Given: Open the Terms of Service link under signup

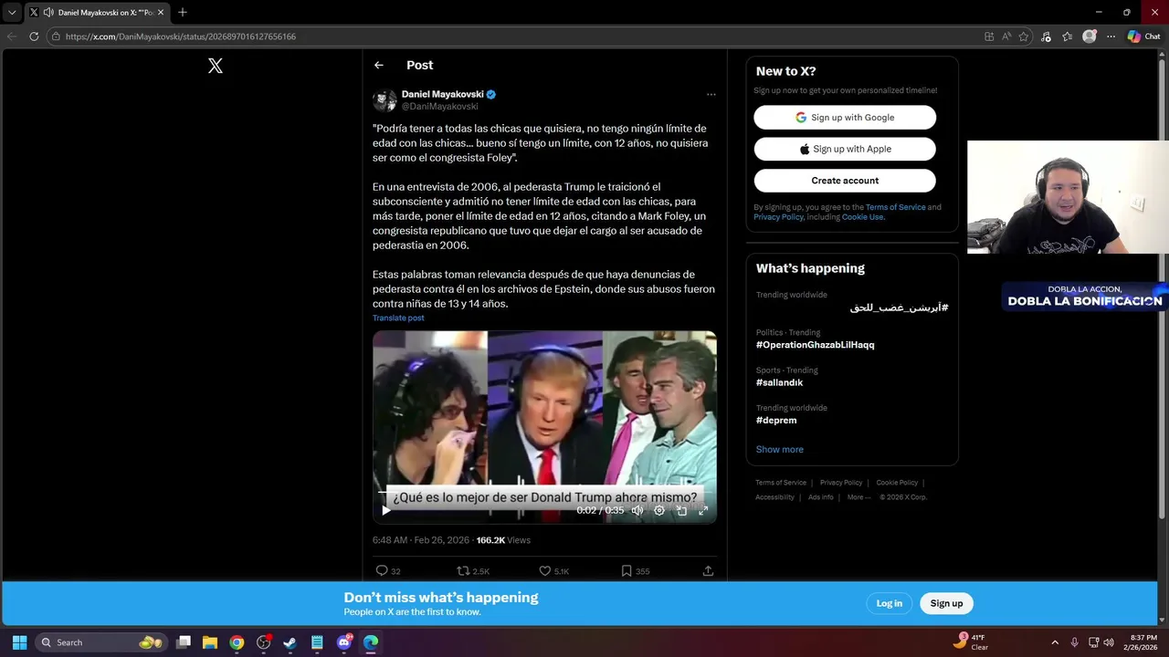Looking at the screenshot, I should tap(895, 207).
